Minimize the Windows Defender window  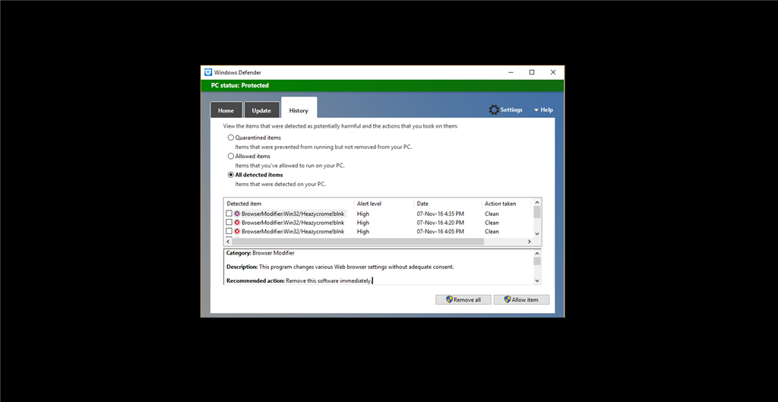[x=511, y=72]
